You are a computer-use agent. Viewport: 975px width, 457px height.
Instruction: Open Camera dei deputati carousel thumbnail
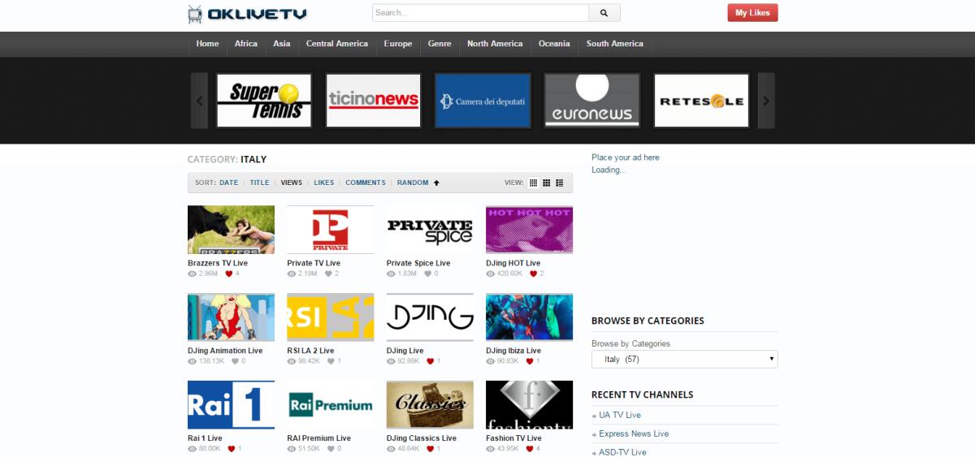pos(483,101)
